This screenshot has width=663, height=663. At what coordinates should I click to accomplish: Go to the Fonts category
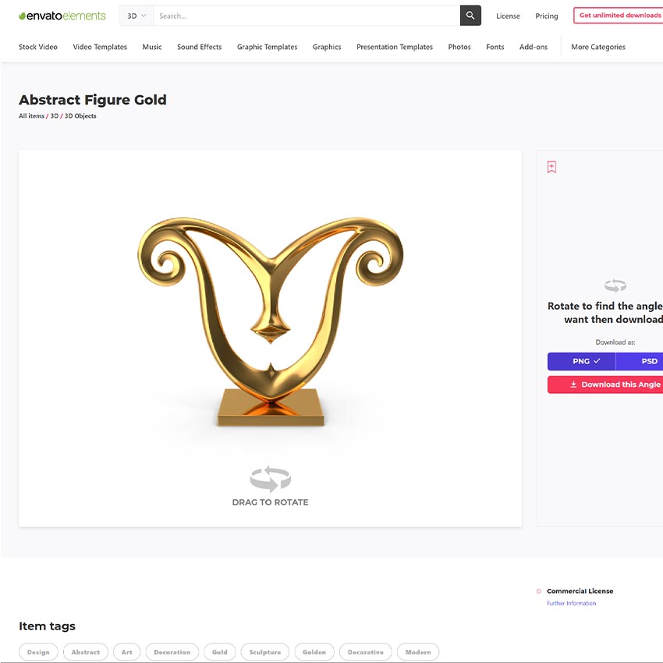click(495, 47)
